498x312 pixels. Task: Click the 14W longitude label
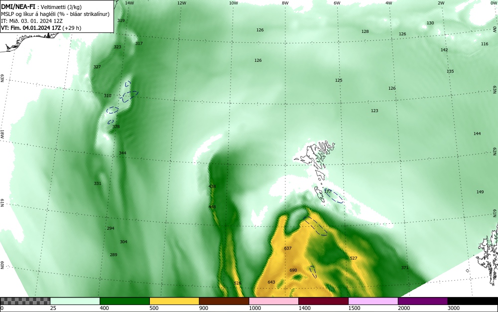(129, 3)
